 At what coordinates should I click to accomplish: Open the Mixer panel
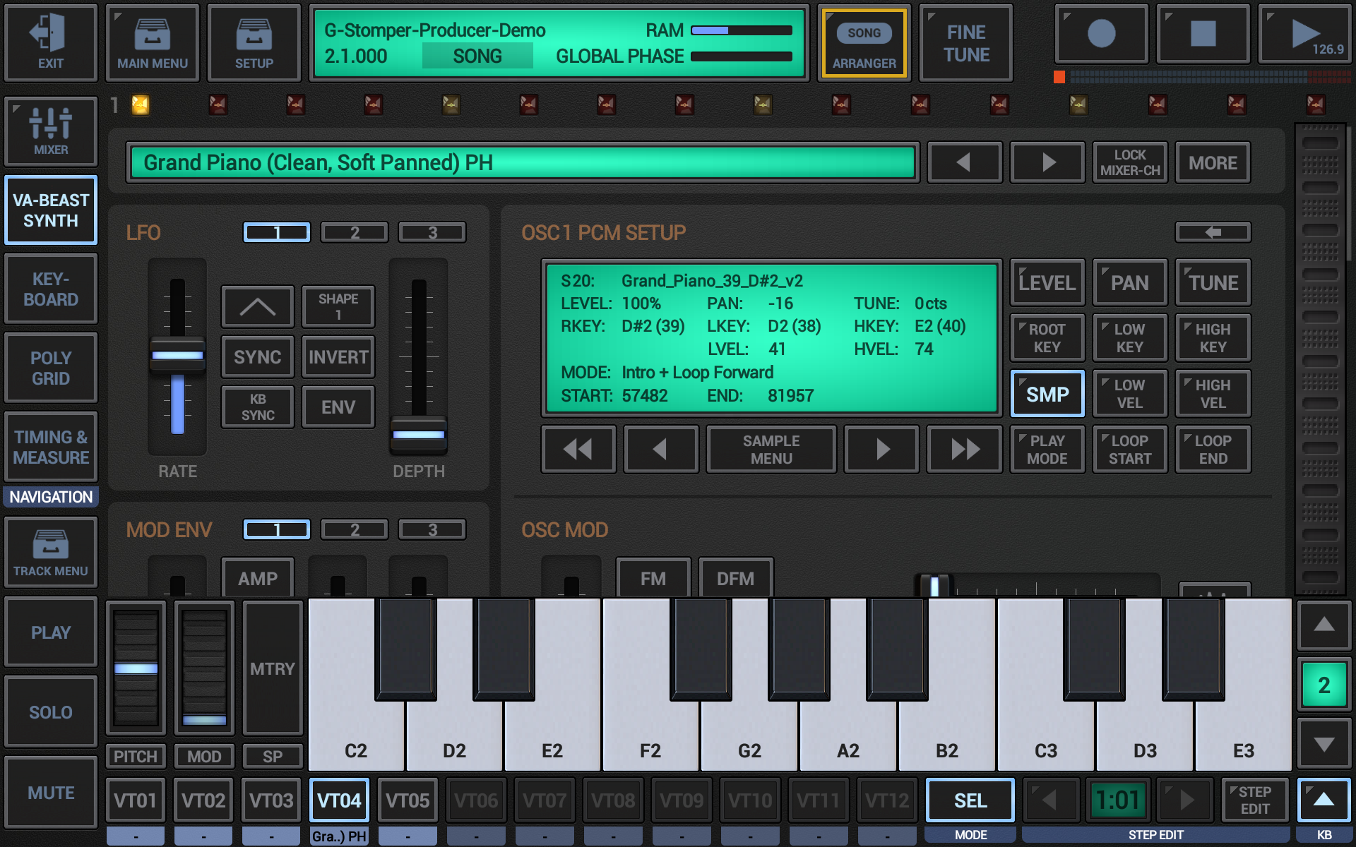[x=50, y=131]
